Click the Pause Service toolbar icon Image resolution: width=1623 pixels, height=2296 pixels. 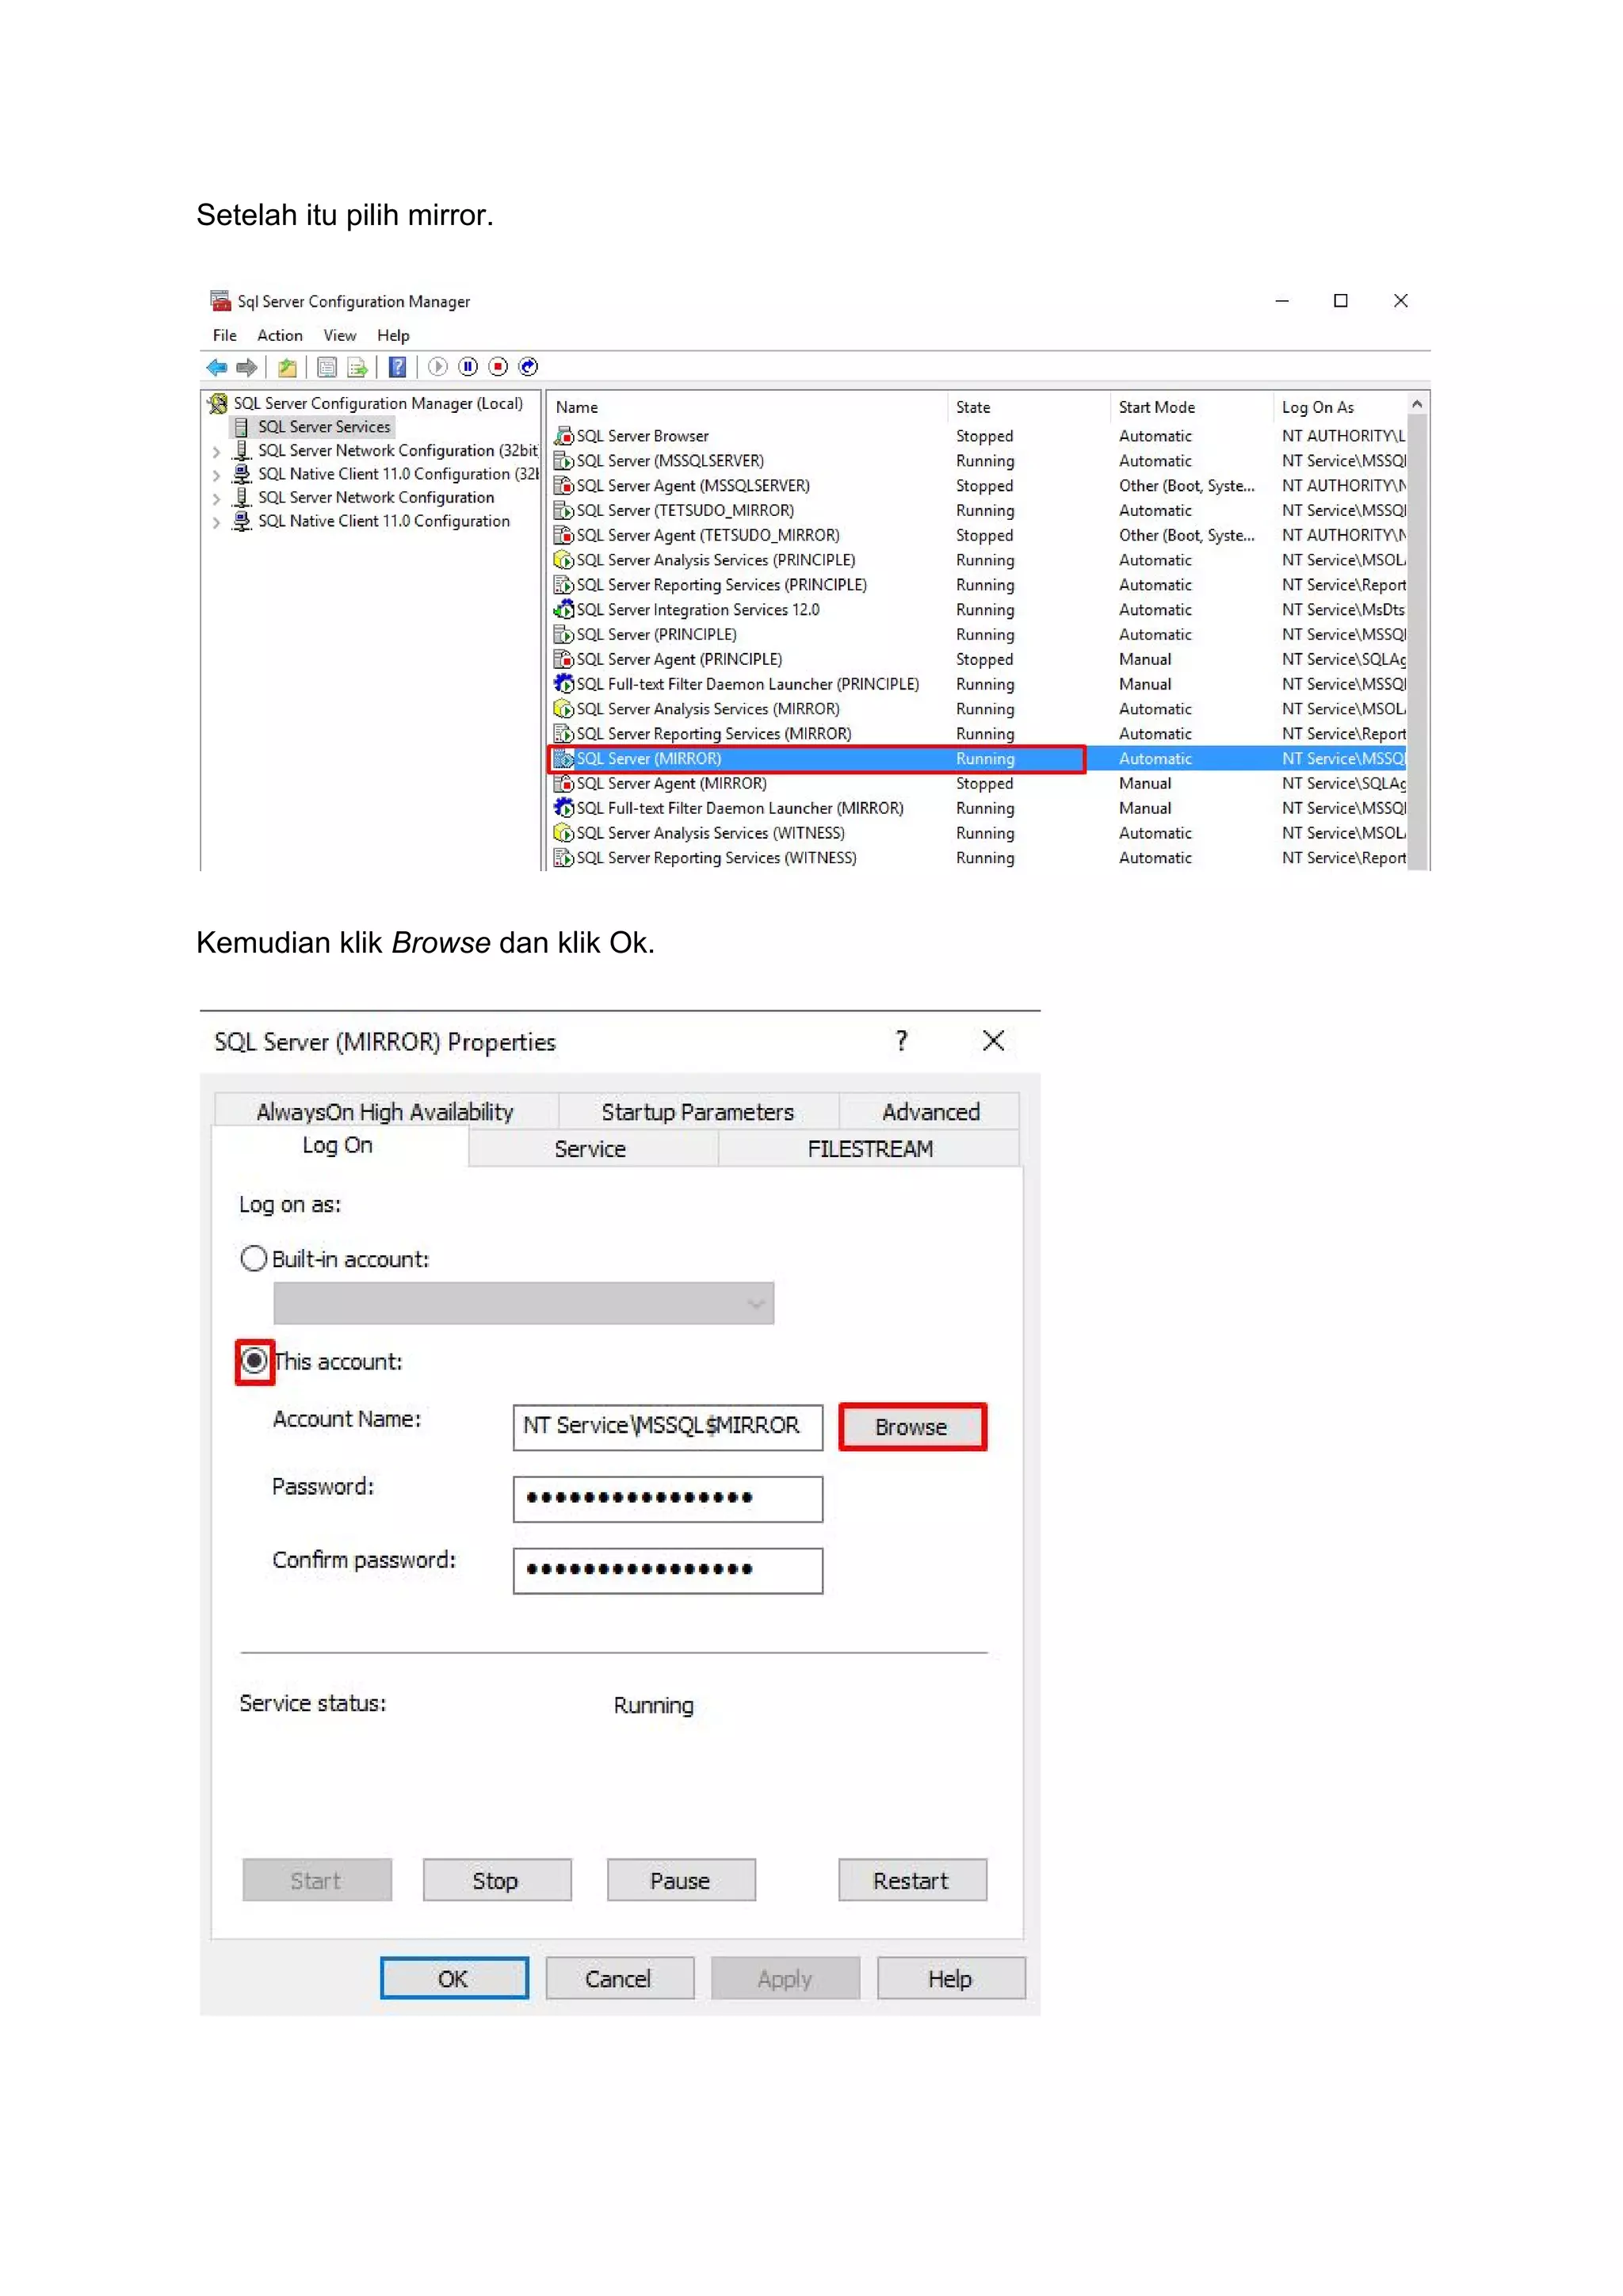pyautogui.click(x=468, y=367)
